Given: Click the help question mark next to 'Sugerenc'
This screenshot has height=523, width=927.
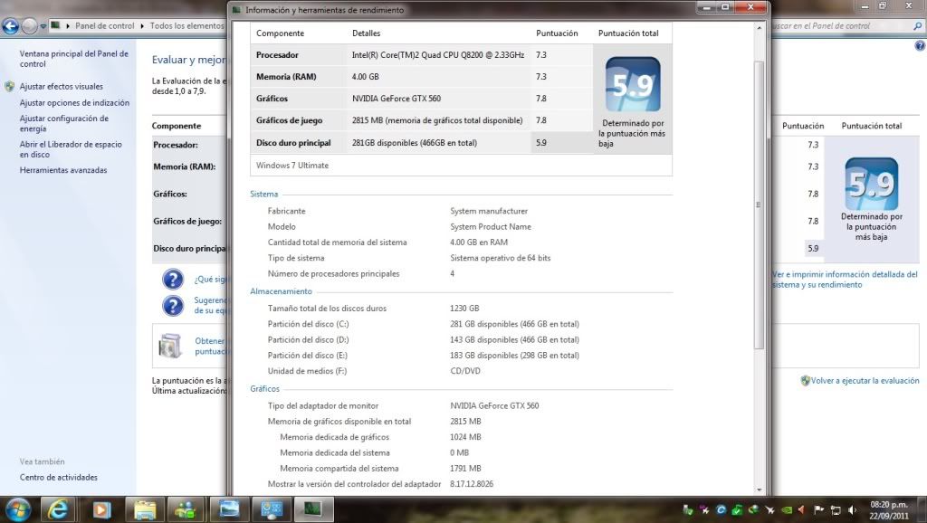Looking at the screenshot, I should (173, 306).
